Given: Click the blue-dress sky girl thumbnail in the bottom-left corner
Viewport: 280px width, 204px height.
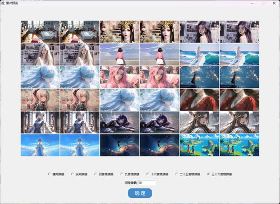Looking at the screenshot, I should coord(40,145).
